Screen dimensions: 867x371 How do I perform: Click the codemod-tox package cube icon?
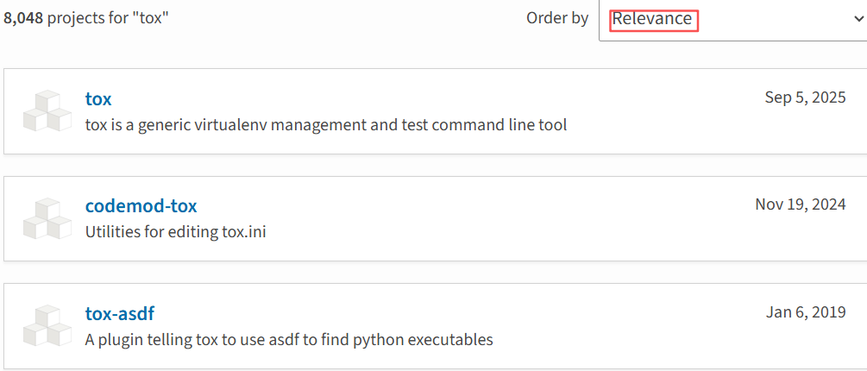47,218
